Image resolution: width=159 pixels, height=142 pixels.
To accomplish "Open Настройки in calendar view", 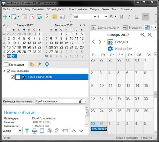I will (120, 49).
